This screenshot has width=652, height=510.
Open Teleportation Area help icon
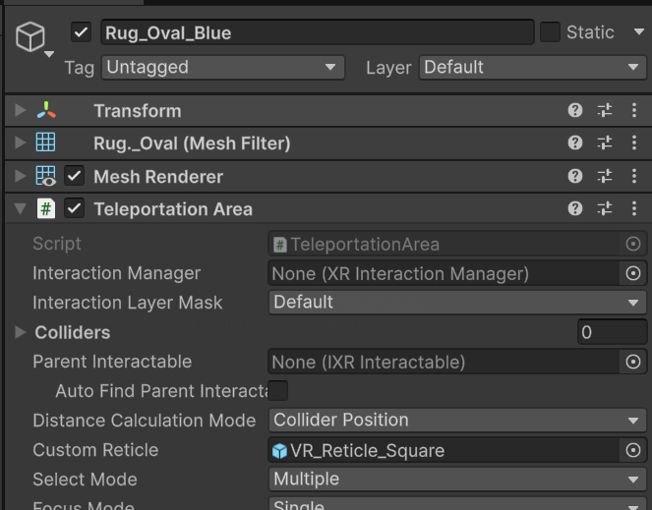pyautogui.click(x=575, y=209)
